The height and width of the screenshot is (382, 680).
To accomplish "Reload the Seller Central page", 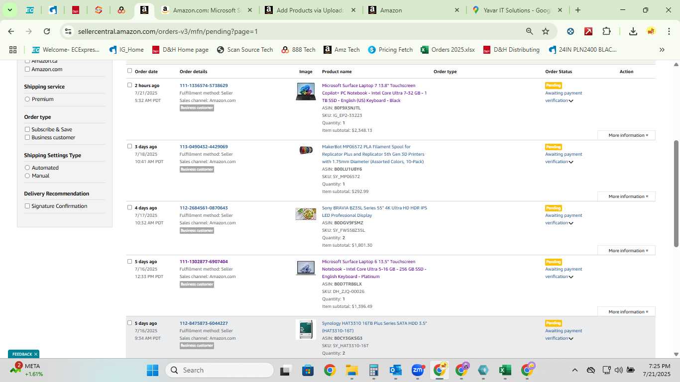I will [x=47, y=31].
